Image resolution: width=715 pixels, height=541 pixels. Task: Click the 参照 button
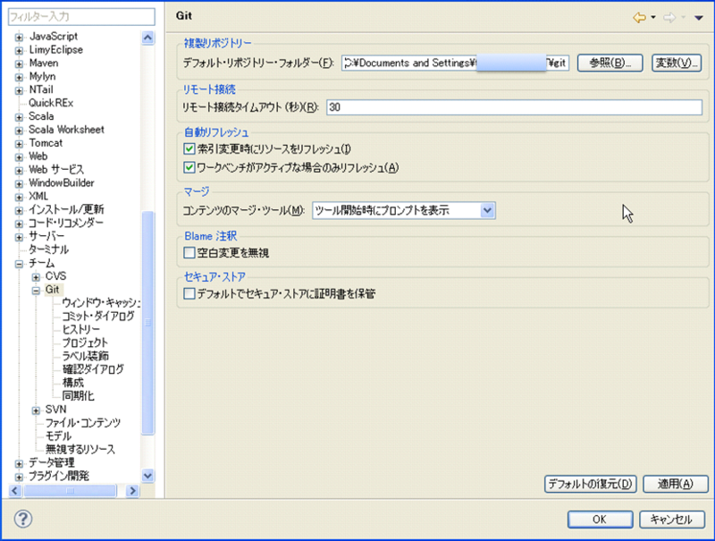[x=608, y=62]
